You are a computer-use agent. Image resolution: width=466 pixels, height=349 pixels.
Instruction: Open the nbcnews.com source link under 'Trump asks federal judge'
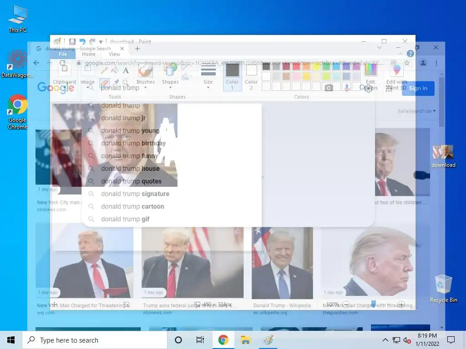157,313
